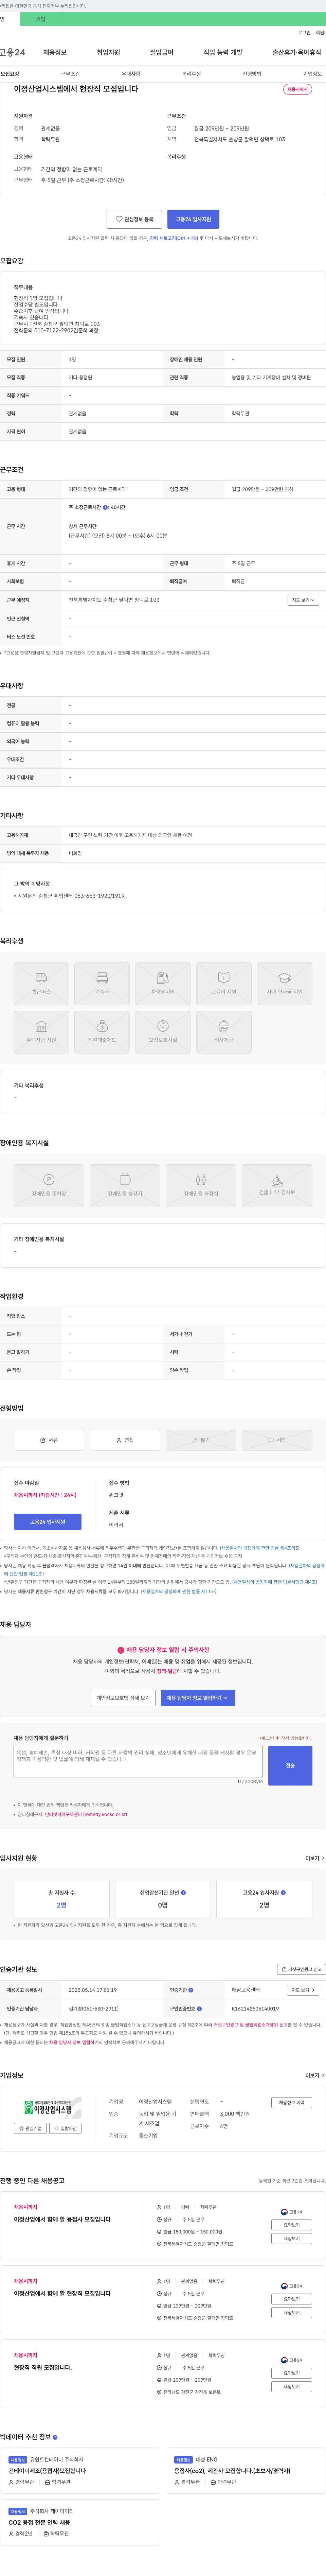Expand 지도 보기 in 인증기관 정보

303,1990
